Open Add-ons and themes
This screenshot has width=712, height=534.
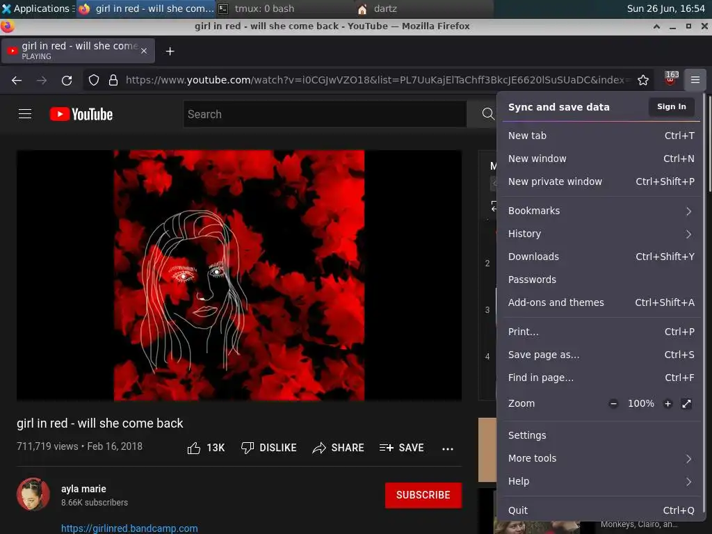coord(601,302)
